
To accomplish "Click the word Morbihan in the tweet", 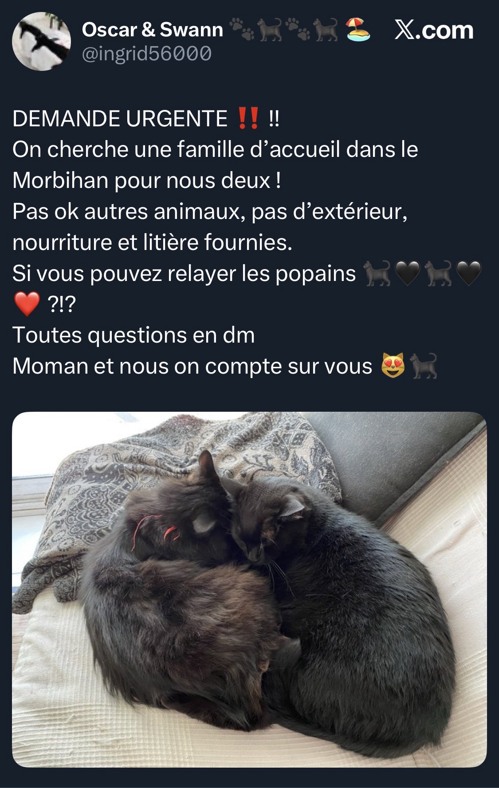I will click(60, 180).
